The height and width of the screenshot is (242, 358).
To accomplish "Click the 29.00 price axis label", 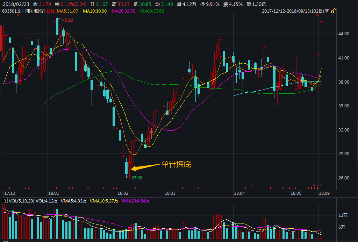I will 344,154.
